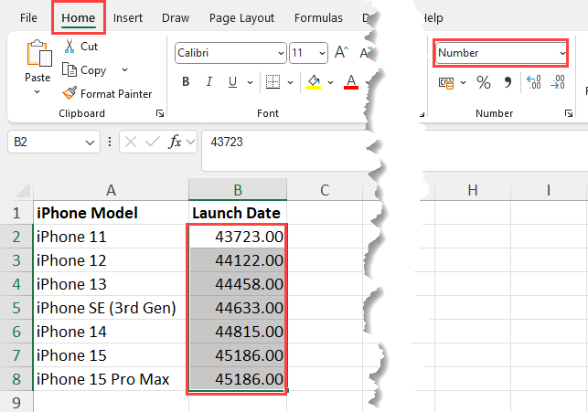The width and height of the screenshot is (588, 412).
Task: Expand the formula bar function dropdown
Action: [190, 142]
